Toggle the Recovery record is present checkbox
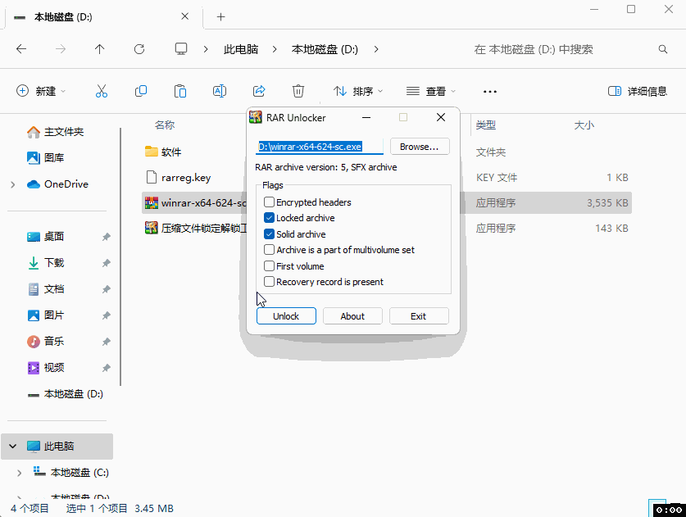Screen dimensions: 686x517 [x=269, y=282]
